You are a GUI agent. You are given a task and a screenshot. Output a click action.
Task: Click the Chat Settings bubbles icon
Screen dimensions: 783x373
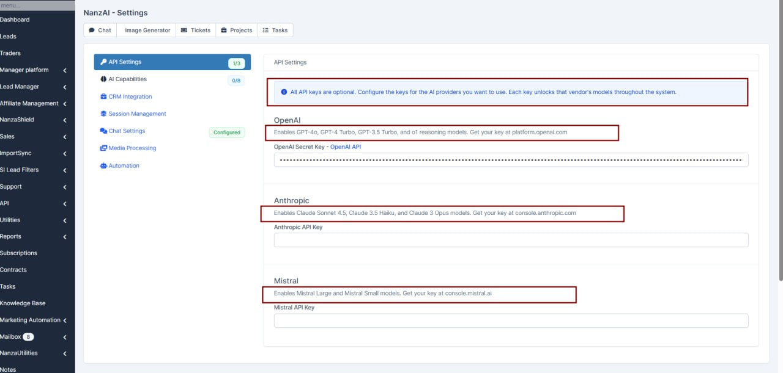pos(103,131)
